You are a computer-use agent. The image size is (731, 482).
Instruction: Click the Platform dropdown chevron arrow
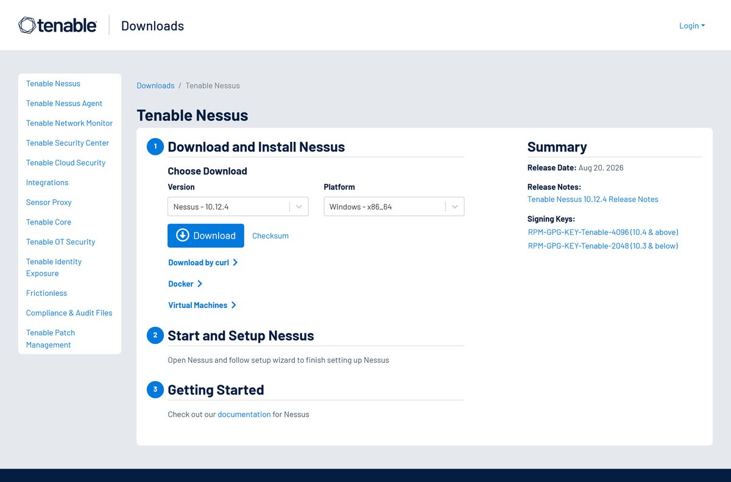point(455,206)
